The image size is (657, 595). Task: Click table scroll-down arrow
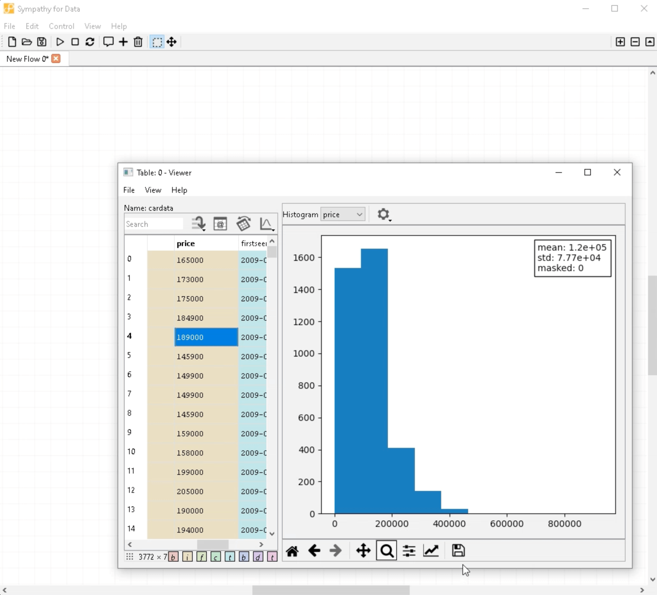[272, 534]
